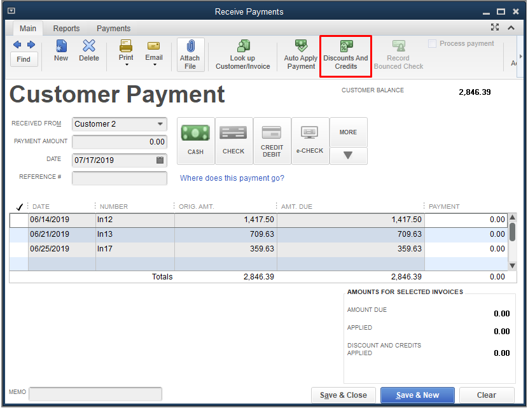Screen dimensions: 528x408
Task: Open the Print dropdown arrow
Action: click(127, 64)
